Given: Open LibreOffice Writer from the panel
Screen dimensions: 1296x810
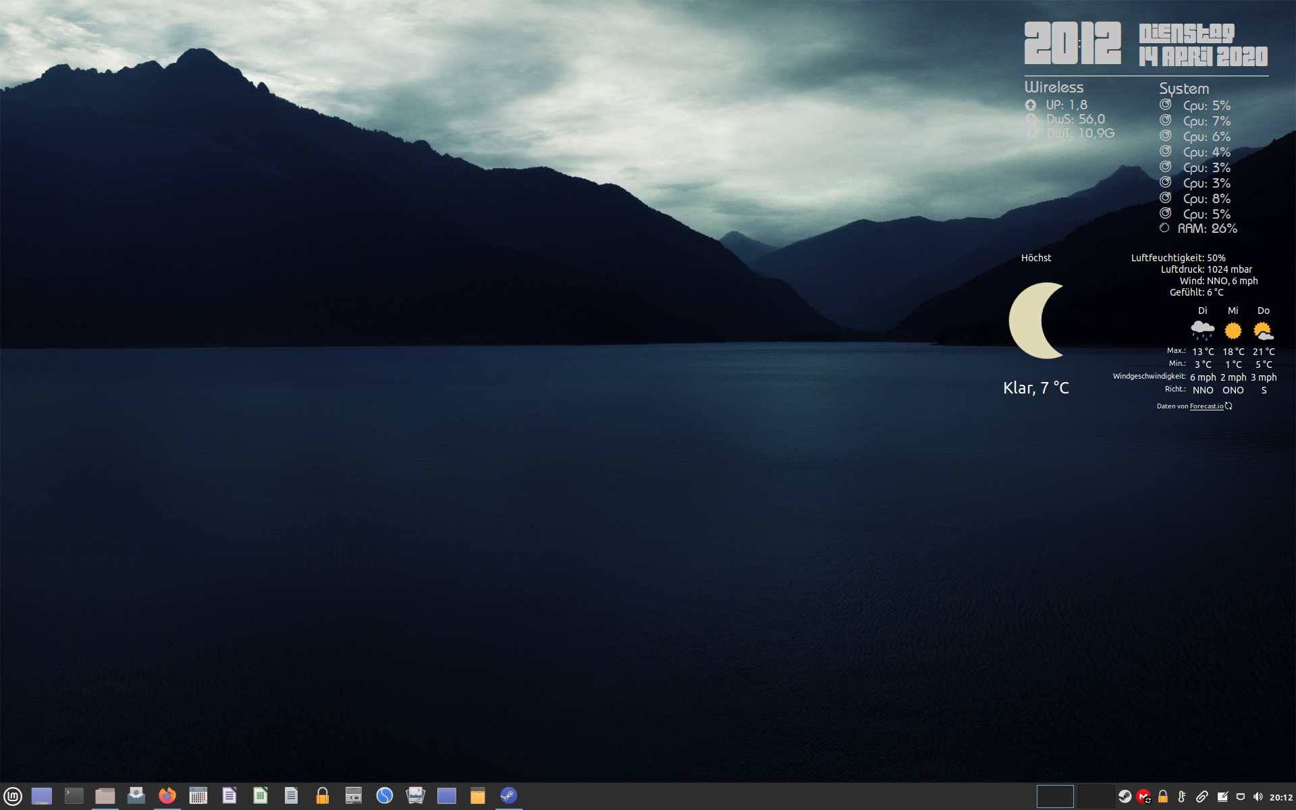Looking at the screenshot, I should point(229,796).
